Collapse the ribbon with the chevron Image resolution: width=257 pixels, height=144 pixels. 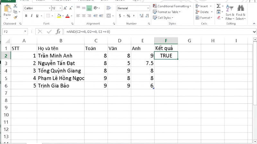click(254, 23)
